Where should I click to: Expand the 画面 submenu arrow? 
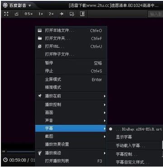click(x=105, y=112)
